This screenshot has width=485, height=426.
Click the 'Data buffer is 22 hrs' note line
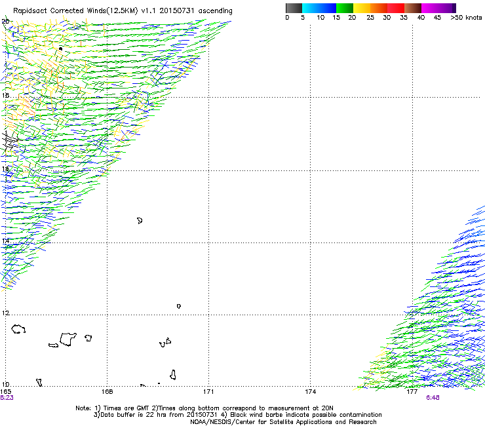click(237, 415)
